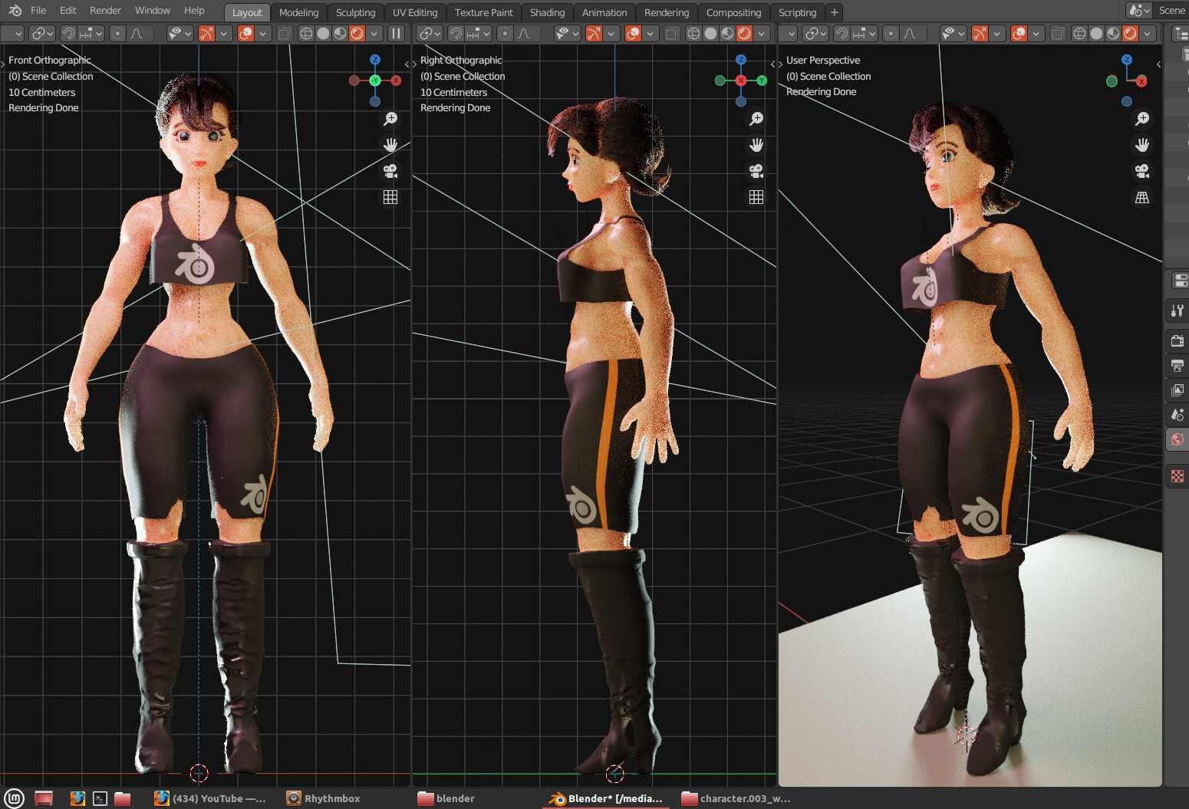Open the Help menu
1189x809 pixels.
click(194, 11)
